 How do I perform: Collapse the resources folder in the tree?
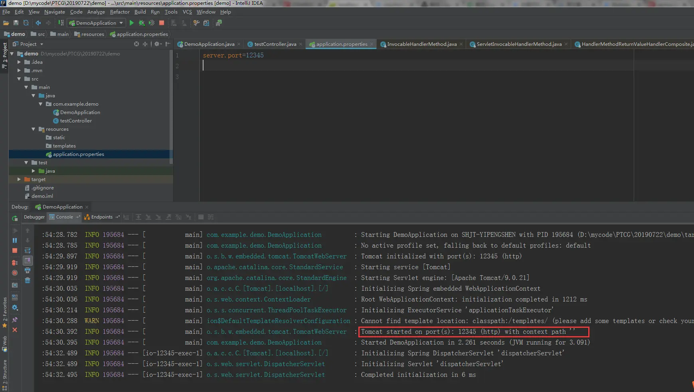point(33,129)
